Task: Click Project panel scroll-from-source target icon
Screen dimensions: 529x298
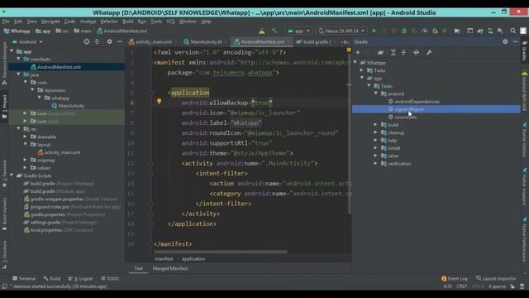Action: (87, 41)
